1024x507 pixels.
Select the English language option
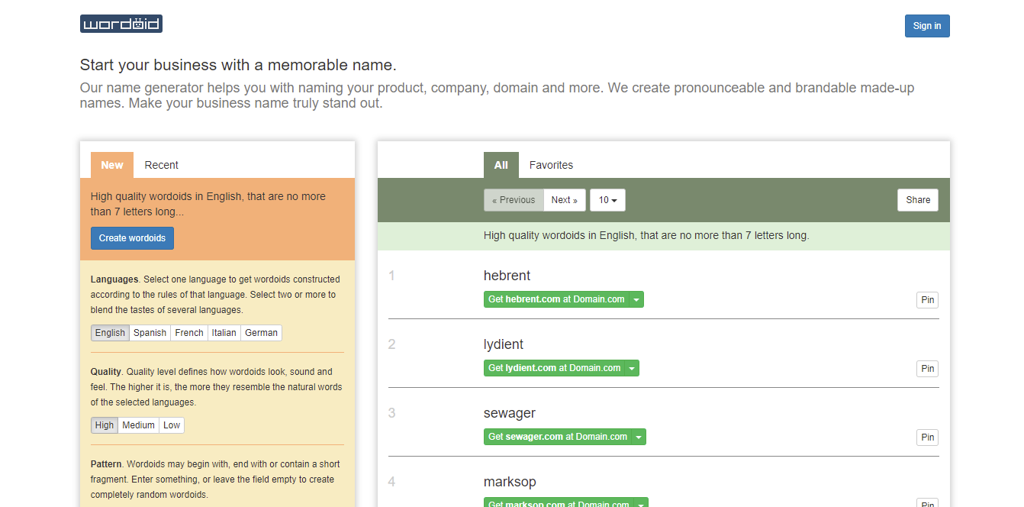pyautogui.click(x=110, y=332)
